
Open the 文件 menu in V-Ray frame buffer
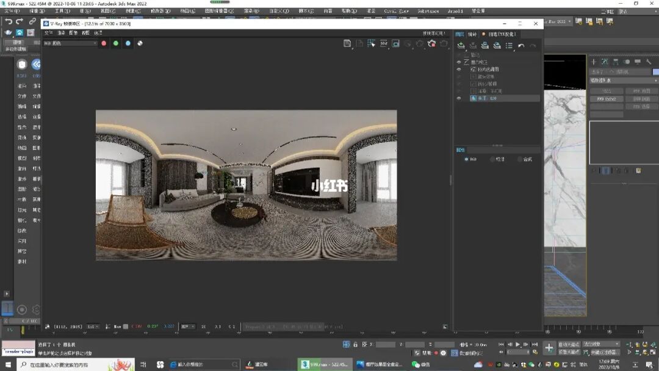point(49,33)
